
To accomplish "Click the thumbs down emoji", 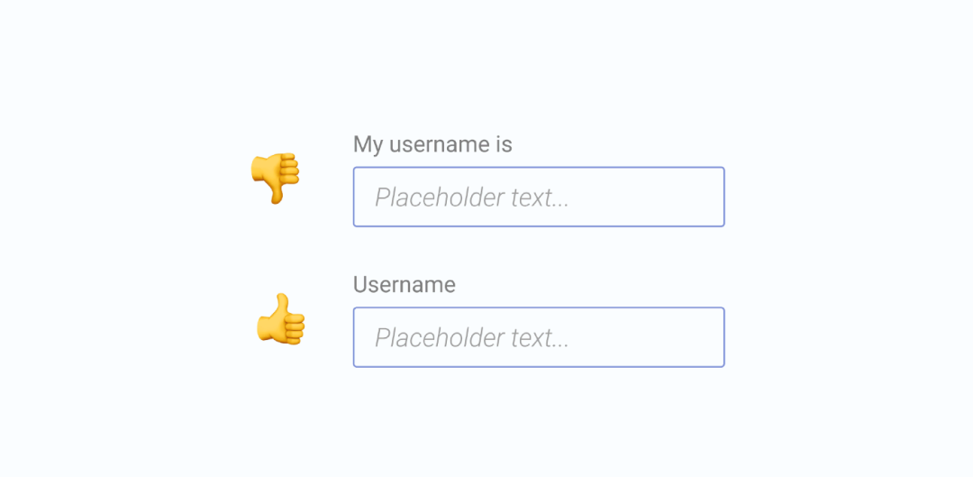I will coord(275,178).
